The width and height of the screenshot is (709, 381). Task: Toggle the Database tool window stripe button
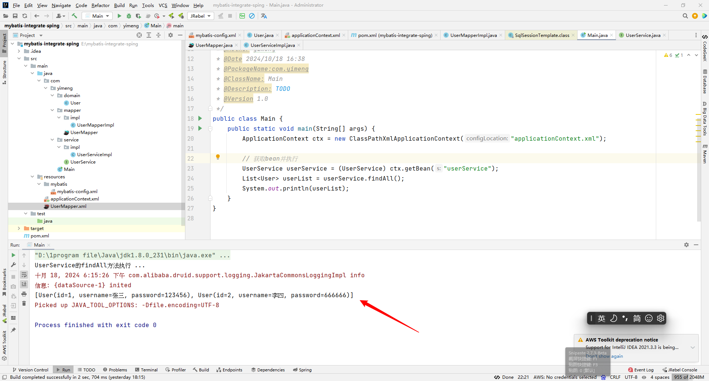point(705,82)
